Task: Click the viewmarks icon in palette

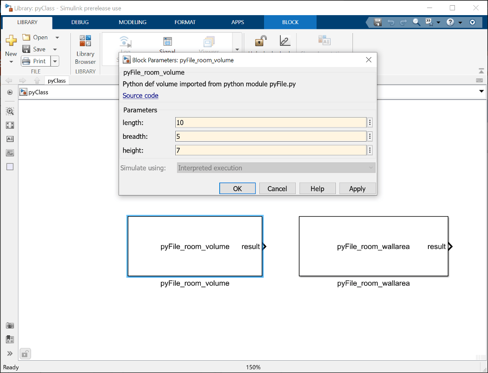Action: pos(10,339)
